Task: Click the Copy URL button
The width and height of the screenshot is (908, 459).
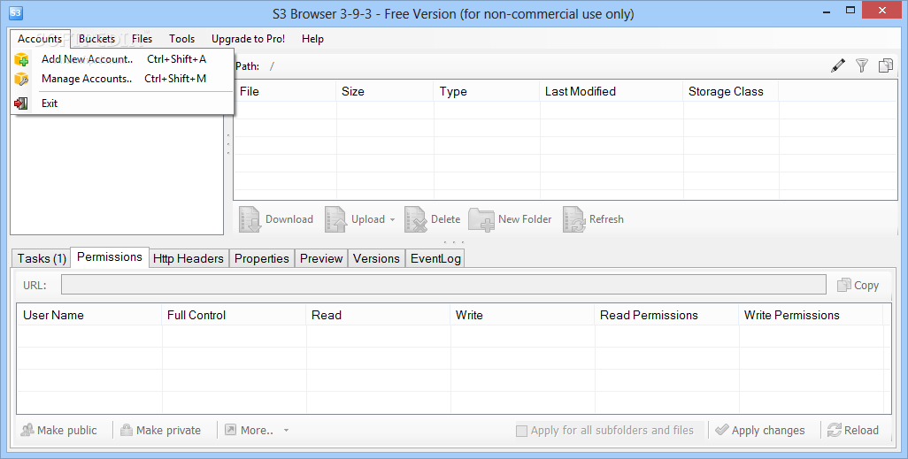Action: [858, 286]
